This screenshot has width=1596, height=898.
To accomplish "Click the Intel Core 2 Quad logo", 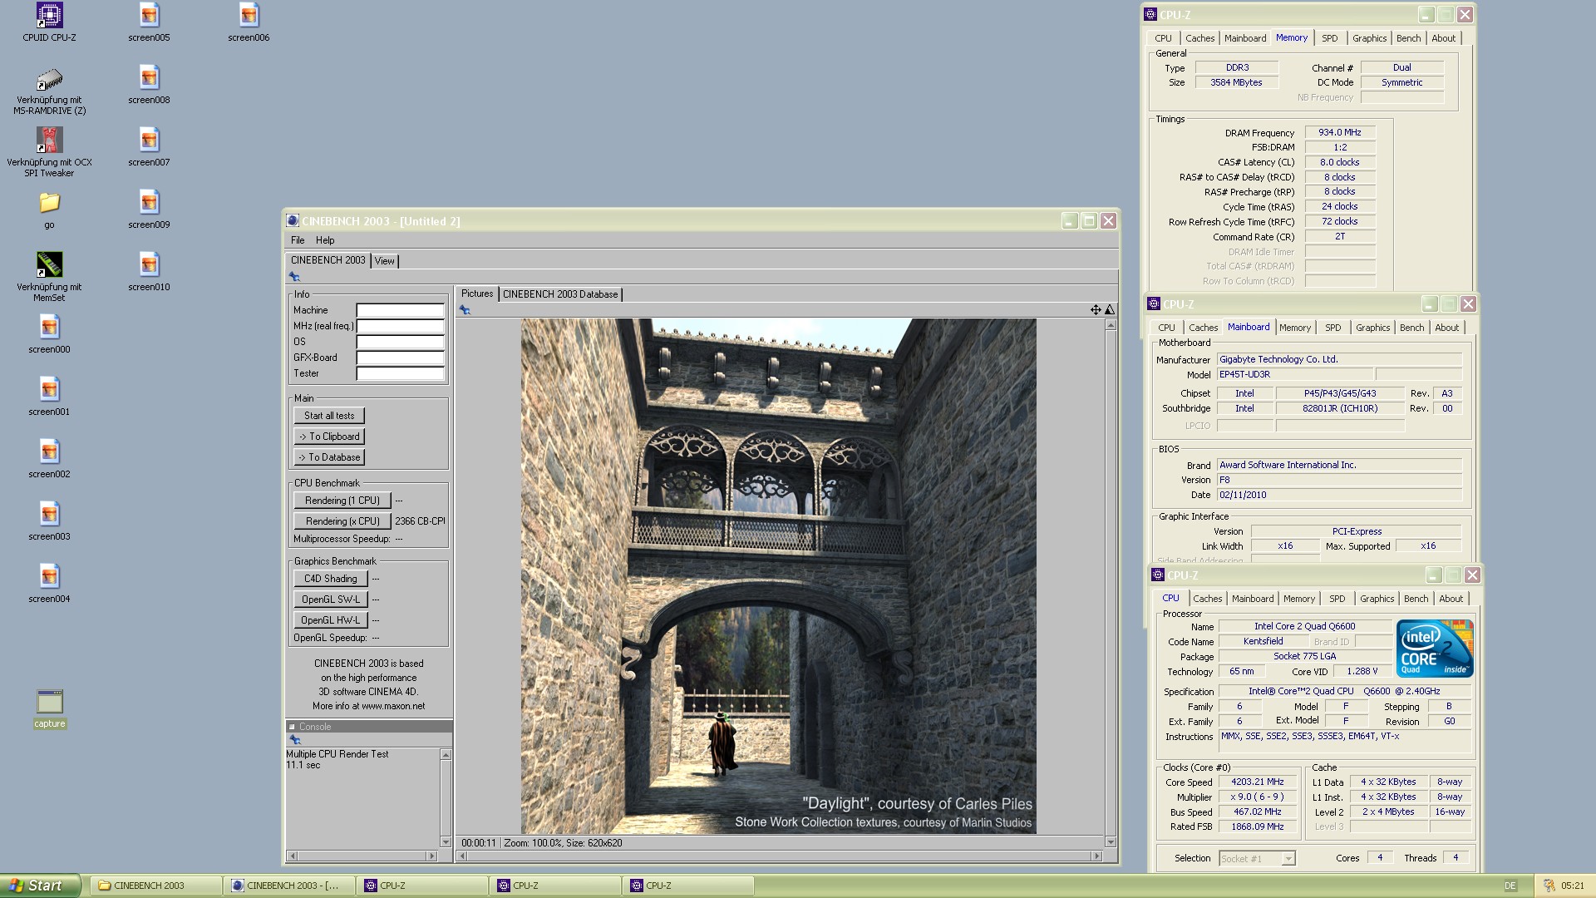I will pyautogui.click(x=1435, y=648).
